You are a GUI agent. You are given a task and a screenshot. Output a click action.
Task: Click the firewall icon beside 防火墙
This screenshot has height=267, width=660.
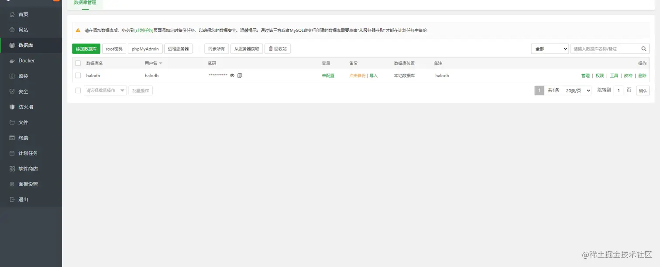[x=12, y=107]
